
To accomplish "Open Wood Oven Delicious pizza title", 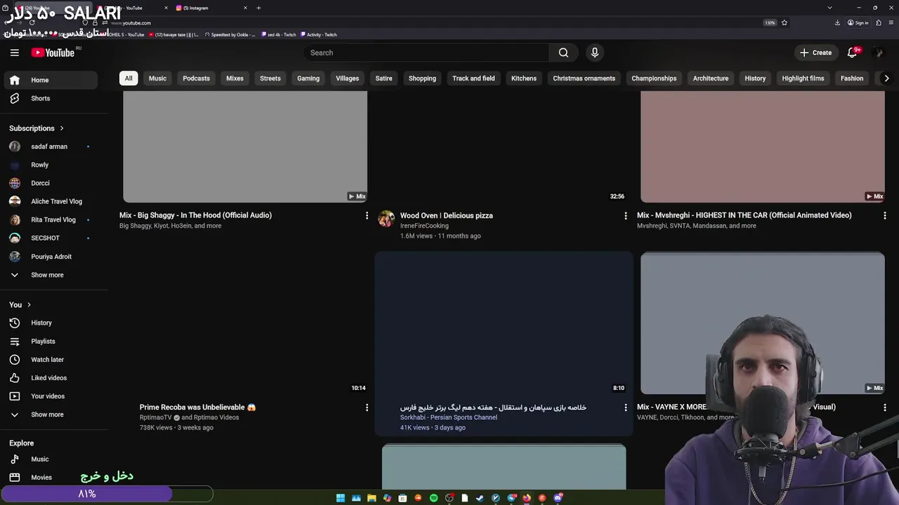I will [x=447, y=216].
